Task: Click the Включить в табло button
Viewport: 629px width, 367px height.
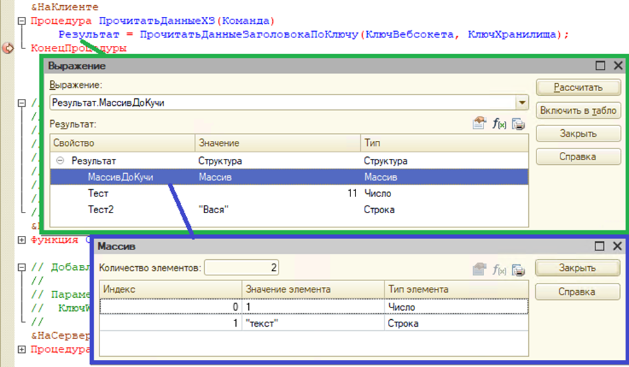Action: 578,110
